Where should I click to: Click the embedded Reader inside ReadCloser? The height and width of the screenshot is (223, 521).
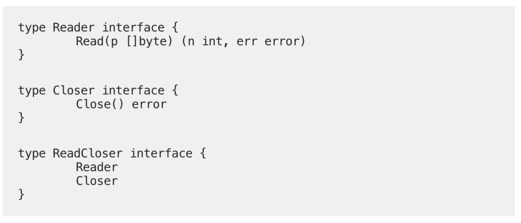97,167
